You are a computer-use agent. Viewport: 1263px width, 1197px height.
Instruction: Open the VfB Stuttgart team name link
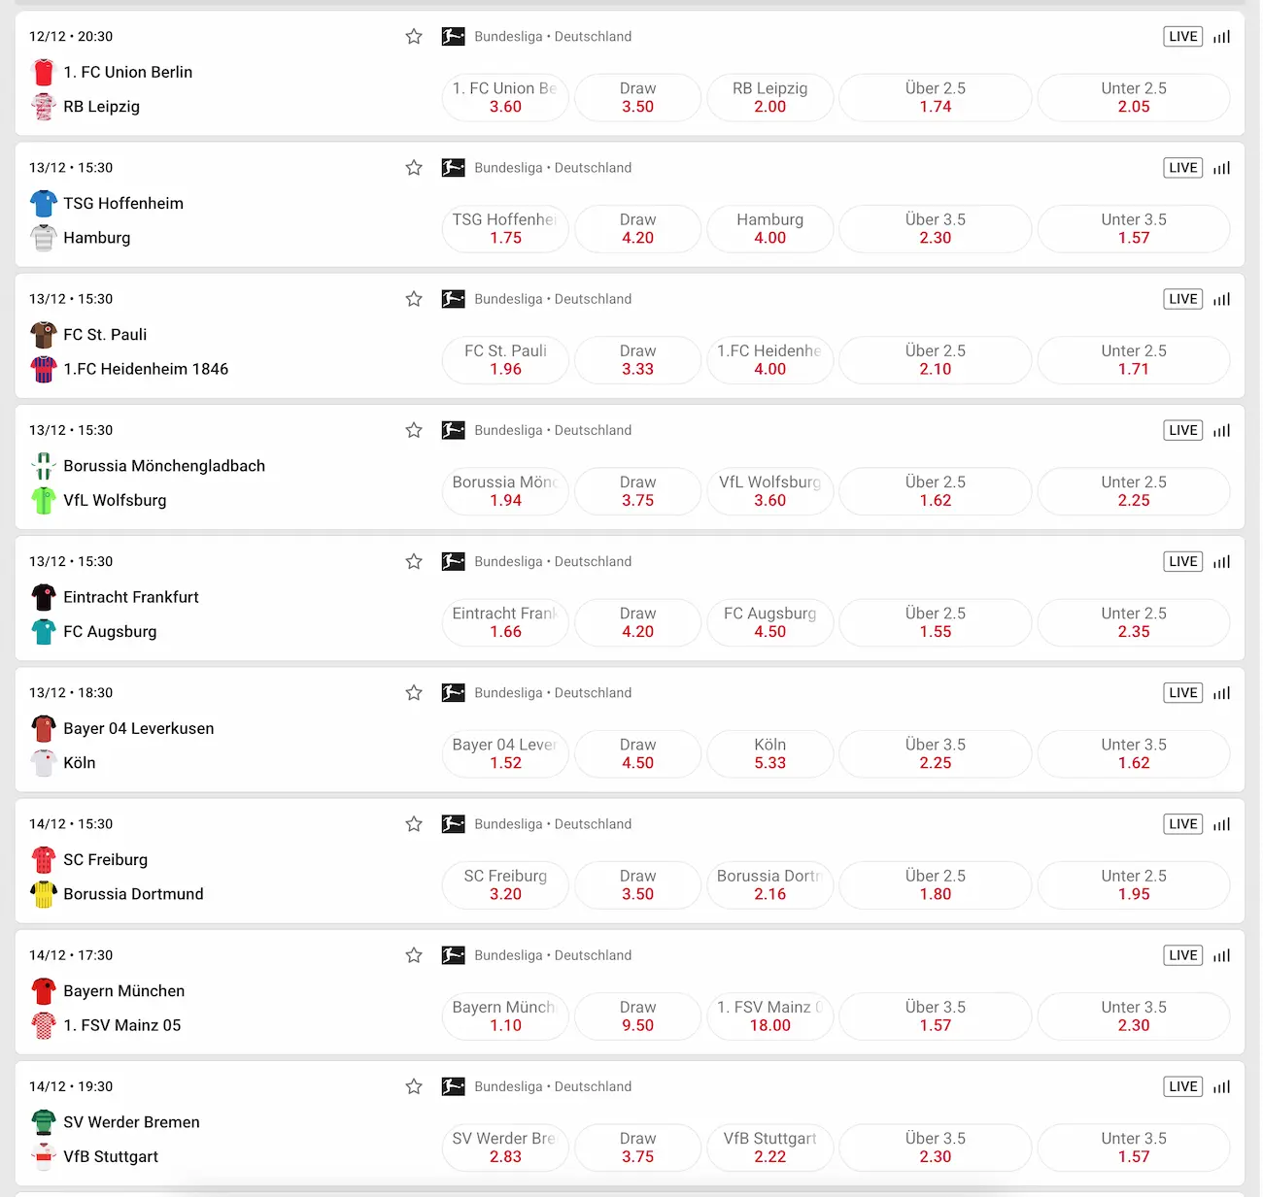[x=111, y=1156]
